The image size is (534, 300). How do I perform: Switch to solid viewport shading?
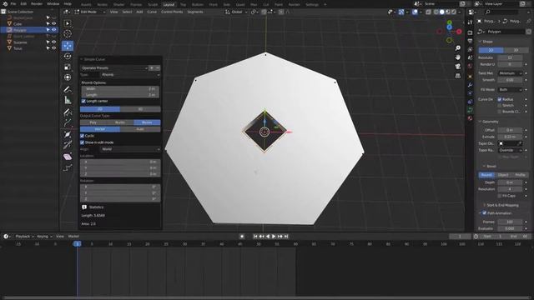441,12
